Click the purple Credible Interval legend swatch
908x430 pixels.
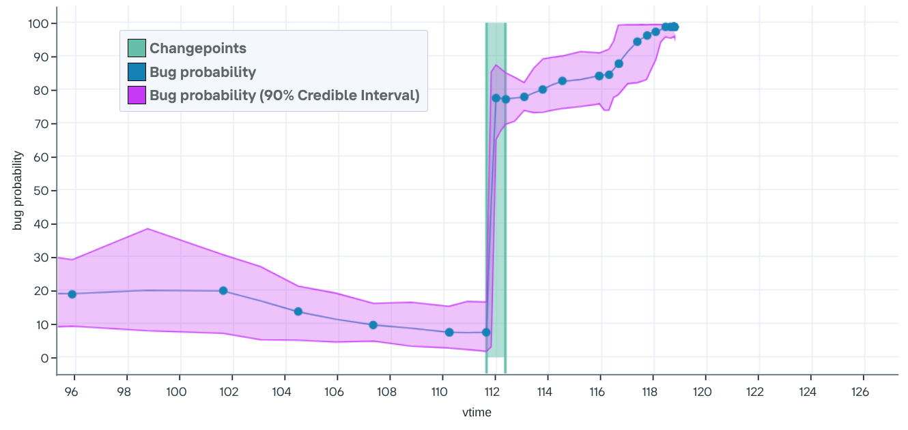137,95
